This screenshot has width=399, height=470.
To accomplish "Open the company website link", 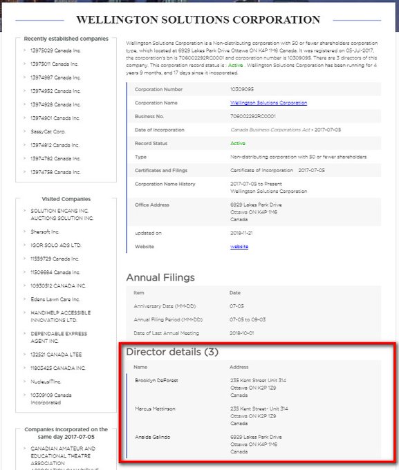I will point(239,246).
